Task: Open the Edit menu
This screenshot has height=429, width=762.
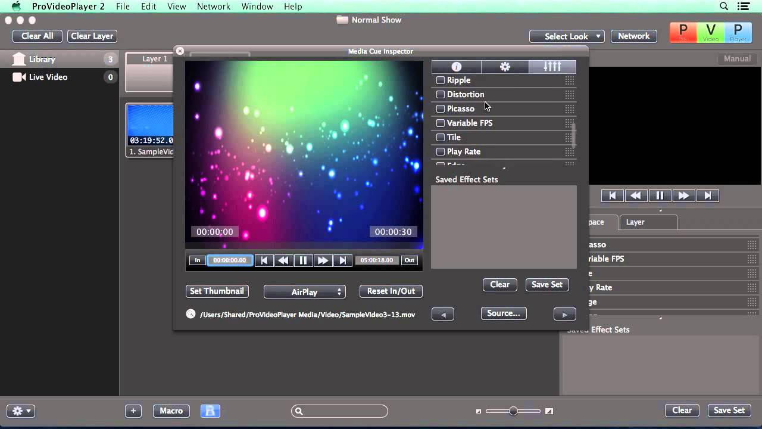Action: pos(149,7)
